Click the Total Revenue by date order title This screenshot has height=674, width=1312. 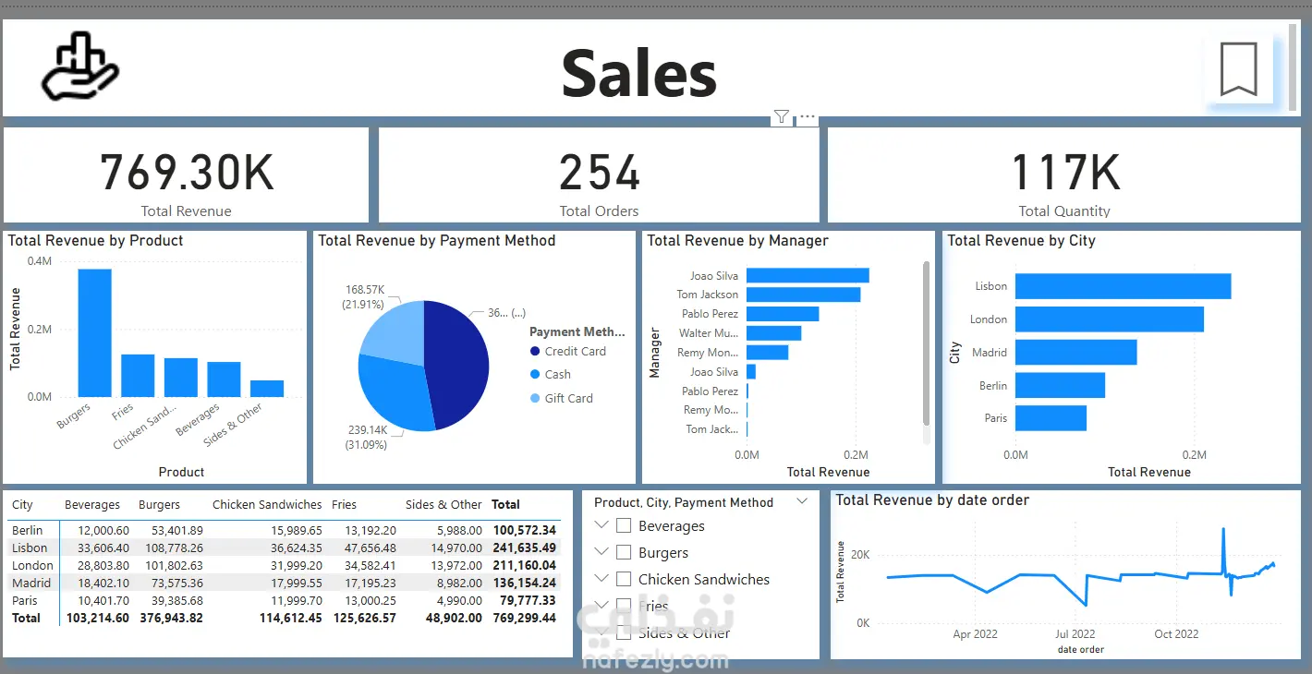pyautogui.click(x=932, y=499)
